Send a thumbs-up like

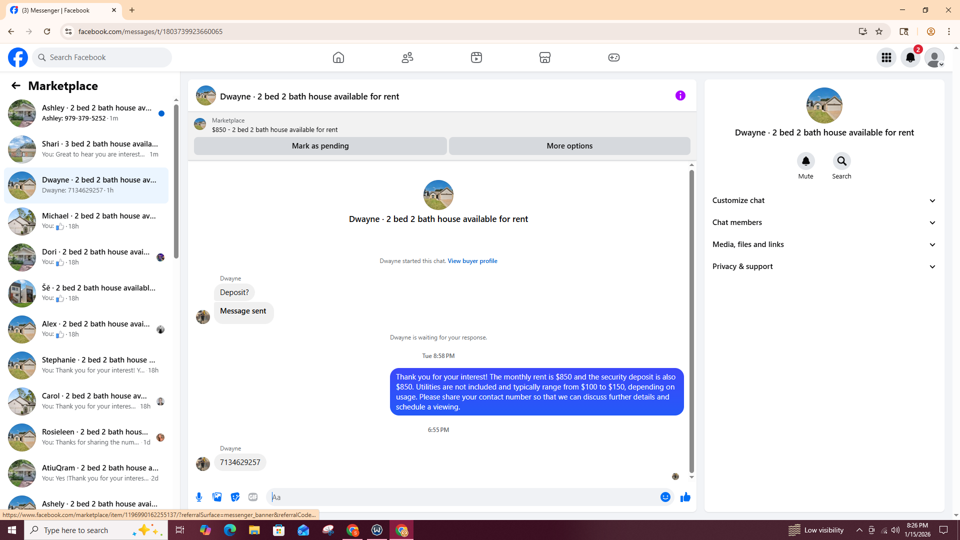[685, 497]
